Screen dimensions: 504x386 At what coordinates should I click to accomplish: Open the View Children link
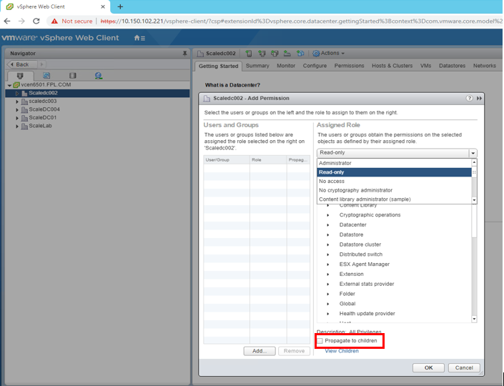(342, 351)
